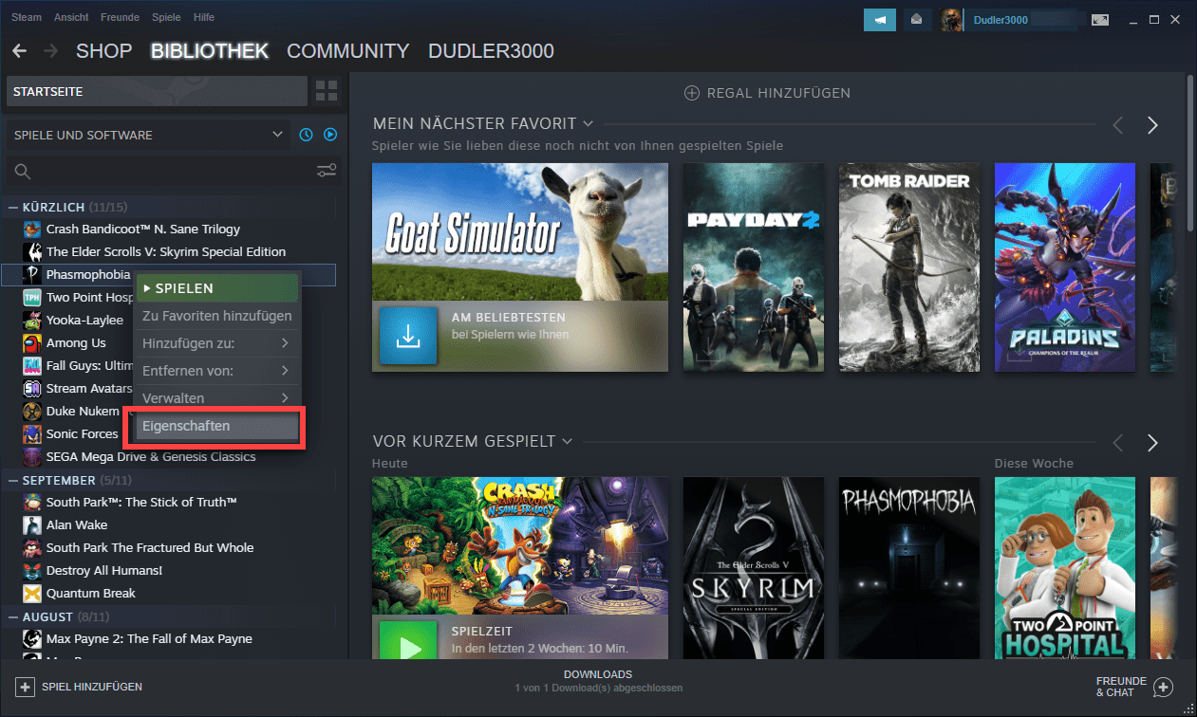
Task: Open advanced filter settings icon
Action: click(327, 172)
